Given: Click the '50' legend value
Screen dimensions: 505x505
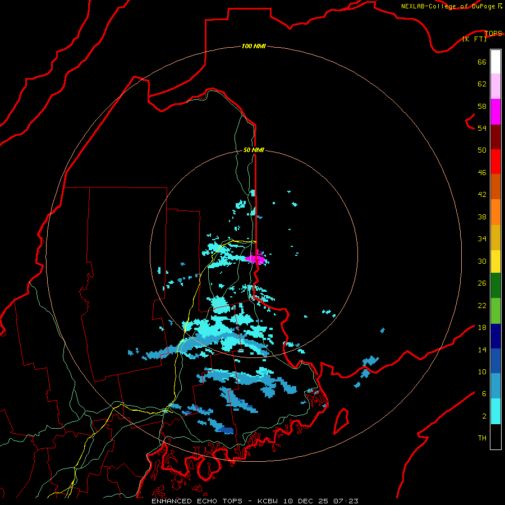Looking at the screenshot, I should (x=482, y=150).
